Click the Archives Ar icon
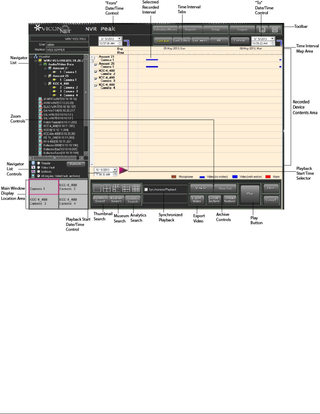320x414 pixels. [33, 172]
